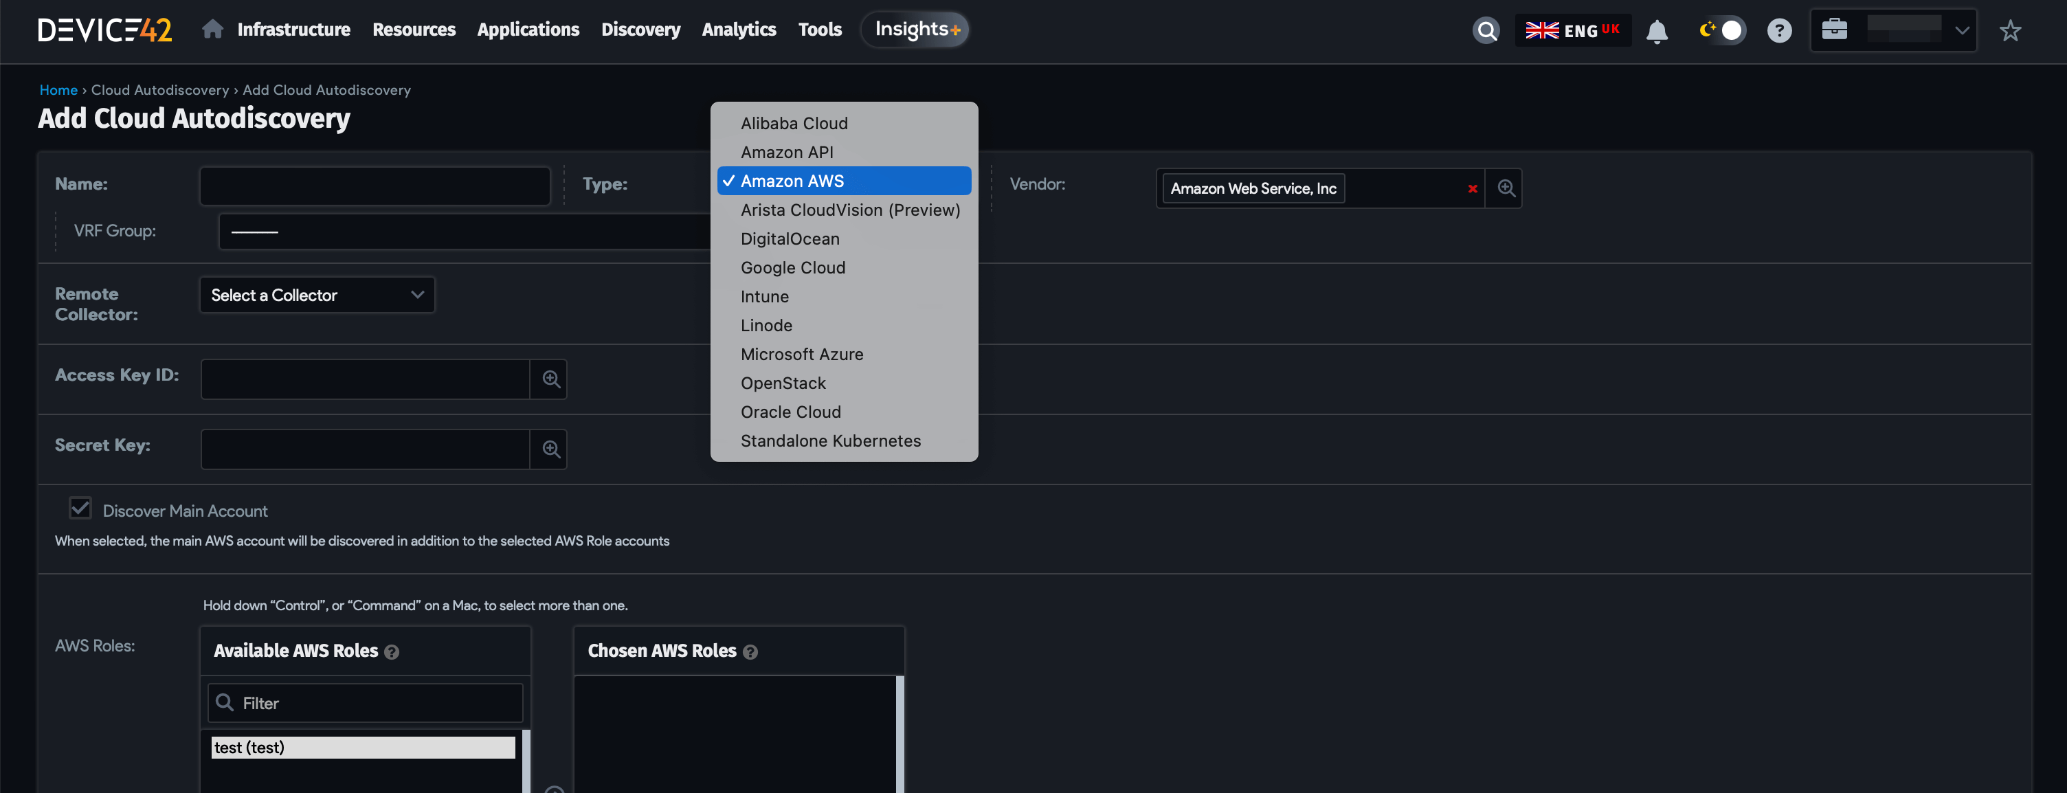Open the Vendor lookup magnifier
Viewport: 2067px width, 793px height.
[1506, 188]
